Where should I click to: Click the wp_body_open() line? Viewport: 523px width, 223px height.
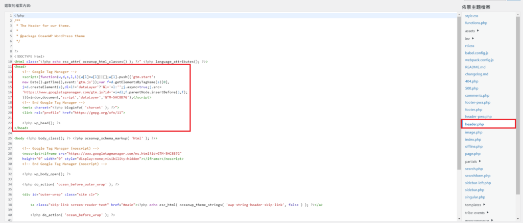[x=46, y=174]
